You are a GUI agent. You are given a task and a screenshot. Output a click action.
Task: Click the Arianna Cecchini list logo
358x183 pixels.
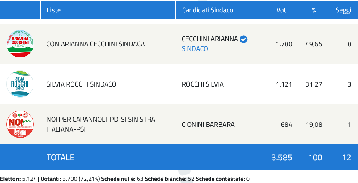click(20, 44)
